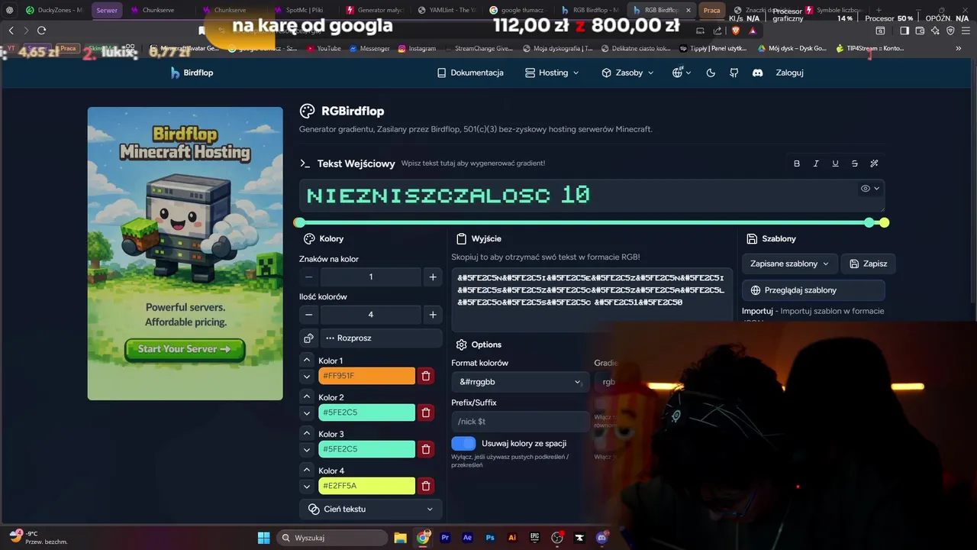Screen dimensions: 977x550
Task: Move Kolor 4 up with chevron
Action: [x=307, y=470]
